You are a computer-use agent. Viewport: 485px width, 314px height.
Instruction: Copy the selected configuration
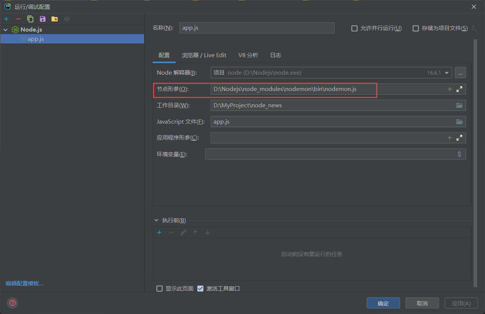pos(30,19)
